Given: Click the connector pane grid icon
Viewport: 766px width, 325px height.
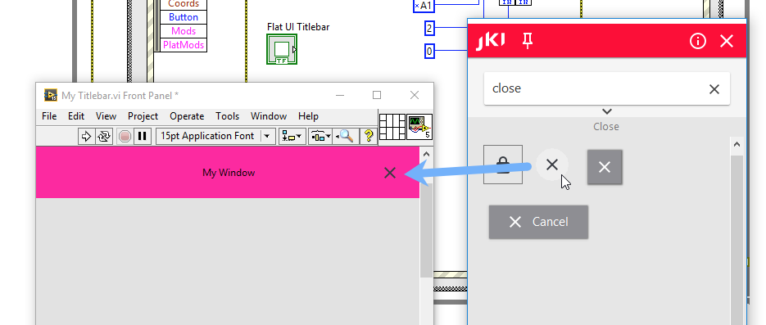Looking at the screenshot, I should point(392,127).
